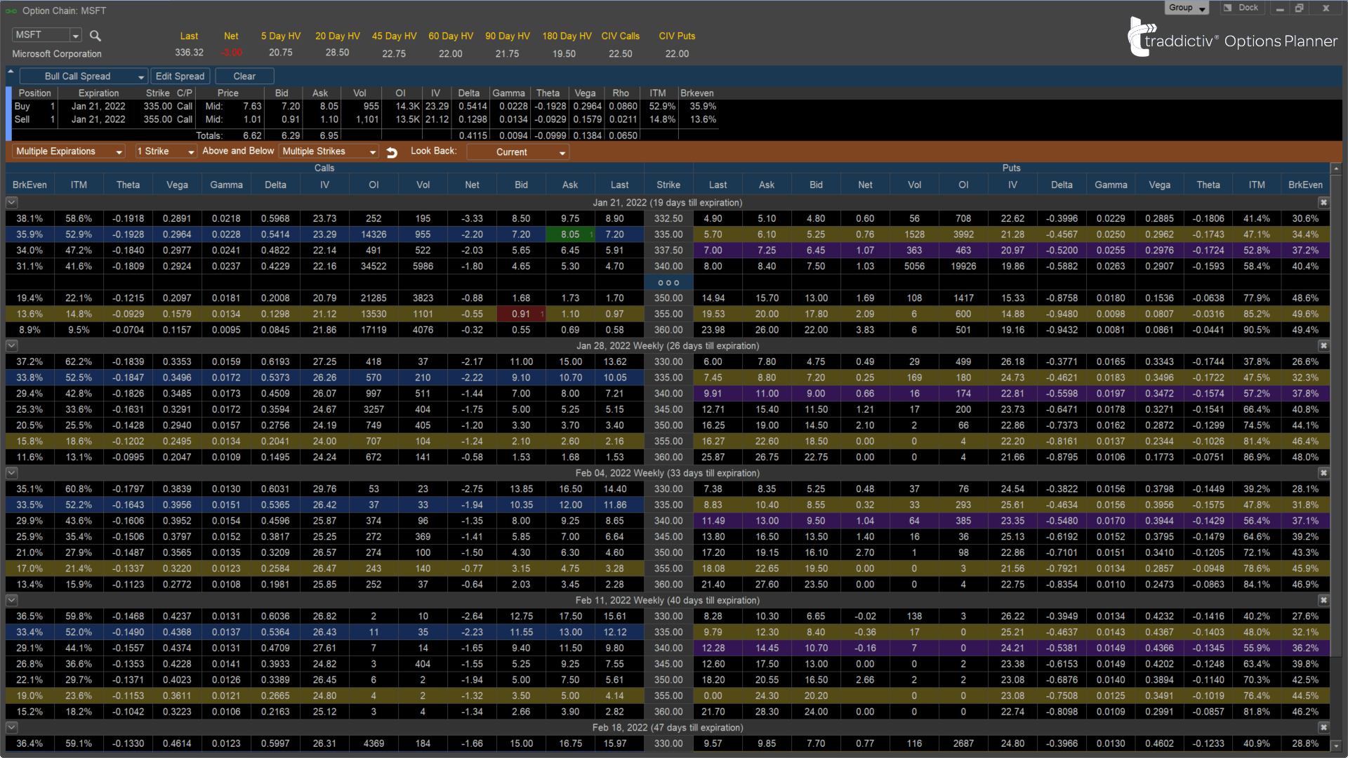Open the Group dropdown

pos(1187,8)
